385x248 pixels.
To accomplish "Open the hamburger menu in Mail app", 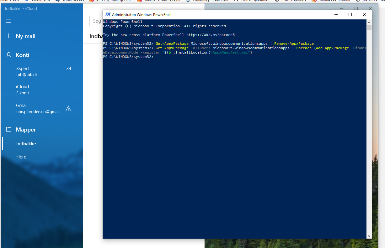I will click(x=9, y=21).
